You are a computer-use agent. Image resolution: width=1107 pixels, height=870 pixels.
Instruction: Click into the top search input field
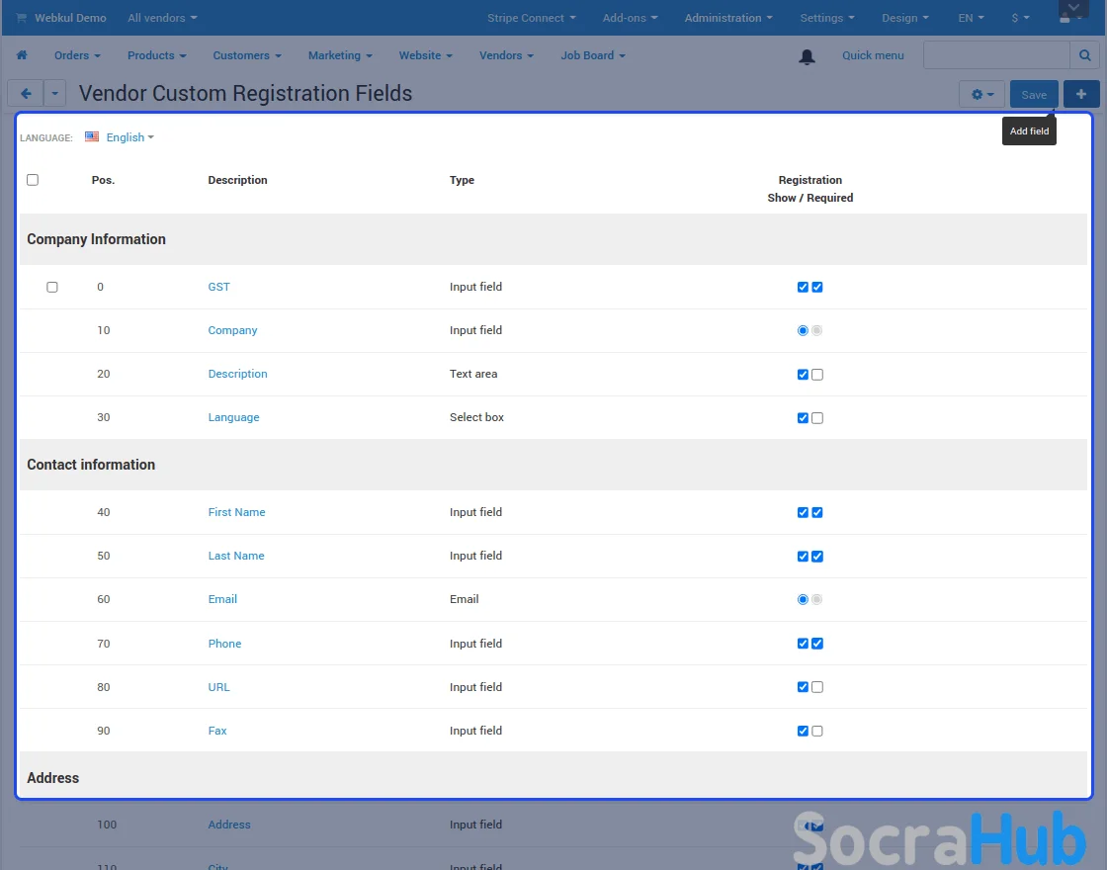click(996, 55)
